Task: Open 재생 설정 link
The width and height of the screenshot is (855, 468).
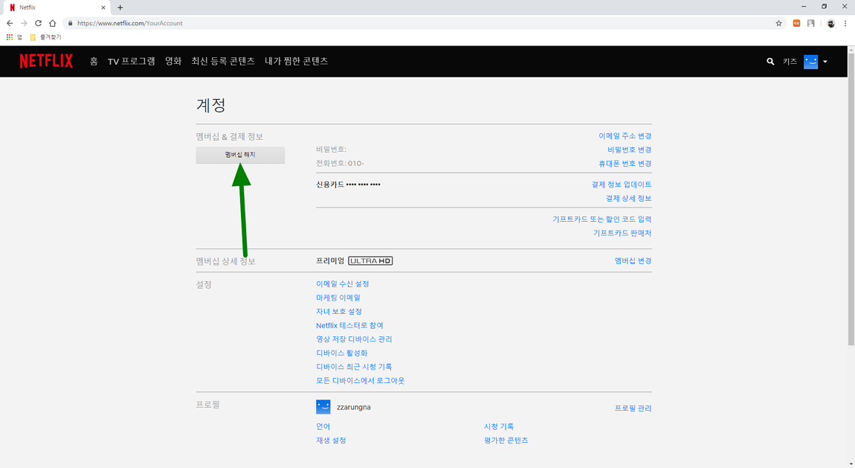Action: click(331, 440)
